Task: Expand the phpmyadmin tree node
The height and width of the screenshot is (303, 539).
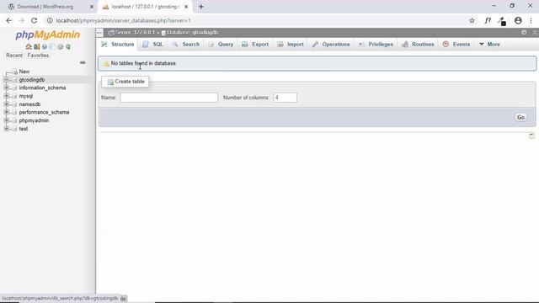Action: pos(6,120)
